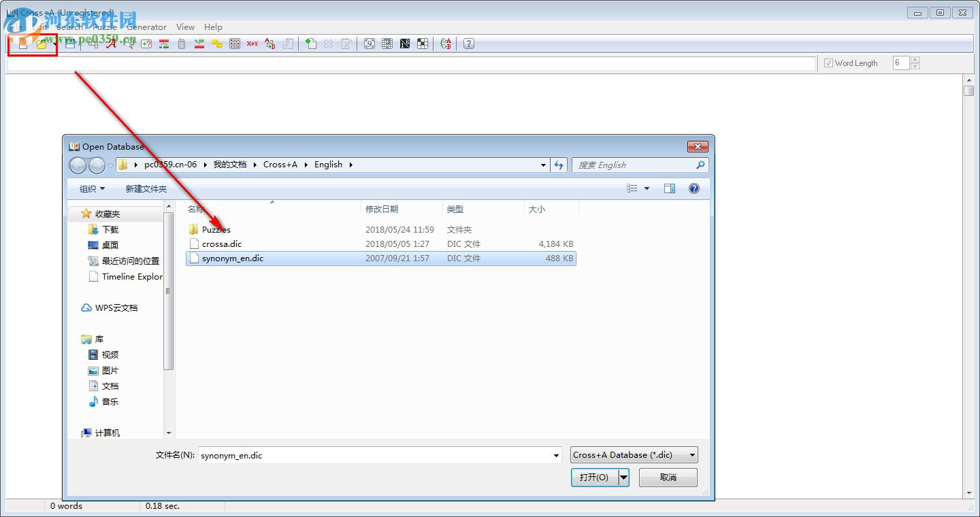Expand the address bar history dropdown
This screenshot has width=980, height=517.
pyautogui.click(x=543, y=165)
